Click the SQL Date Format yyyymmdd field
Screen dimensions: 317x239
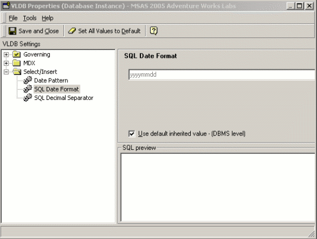tap(221, 74)
